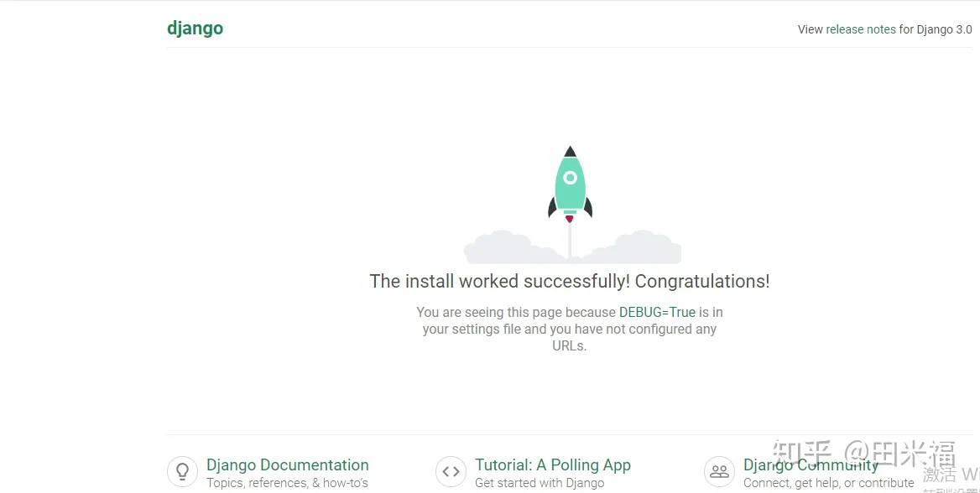Open Django Documentation link

point(288,464)
